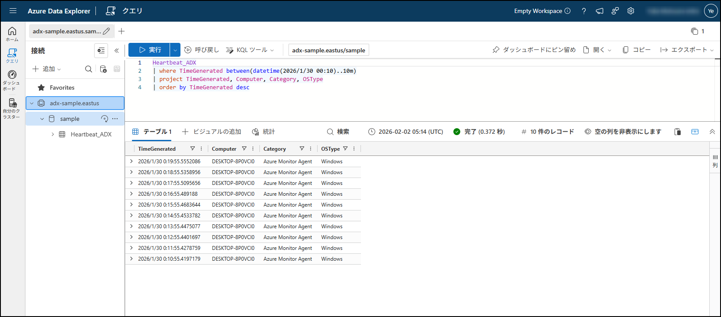Select the adx-sample.eastus.sam... query tab
This screenshot has height=317, width=721.
click(66, 31)
